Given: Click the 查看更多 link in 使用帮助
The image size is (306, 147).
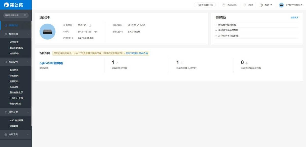Looking at the screenshot, I should [x=294, y=18].
